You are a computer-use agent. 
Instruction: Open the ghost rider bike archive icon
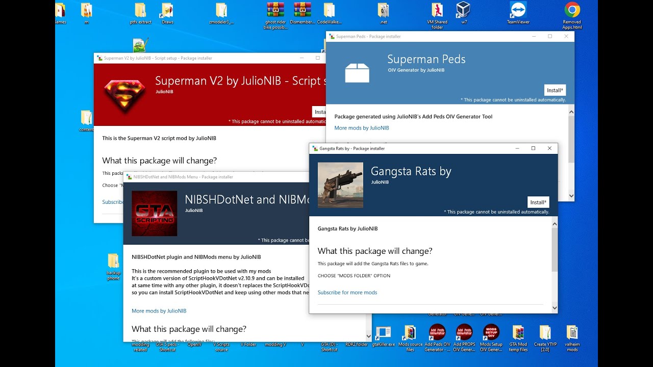(275, 16)
